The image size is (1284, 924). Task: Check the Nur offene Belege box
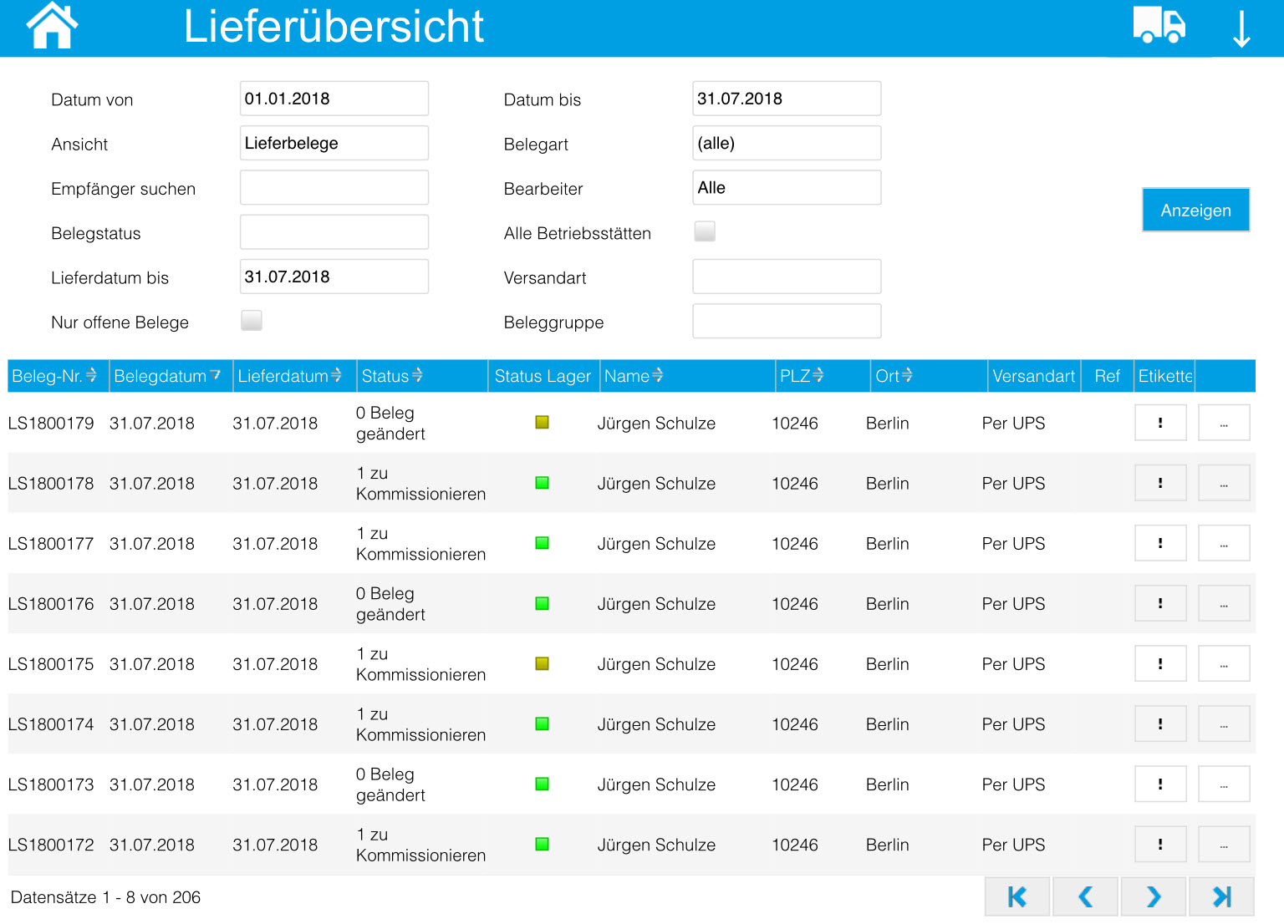coord(252,320)
